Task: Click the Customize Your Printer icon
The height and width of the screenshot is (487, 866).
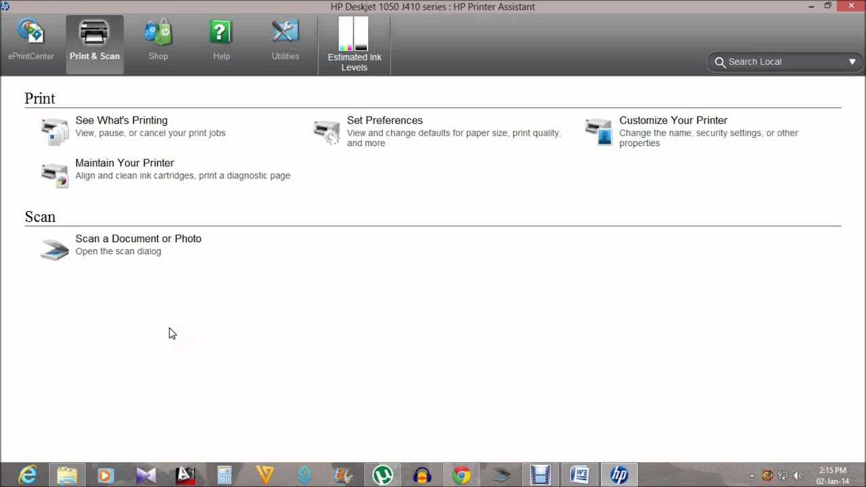Action: [x=599, y=131]
